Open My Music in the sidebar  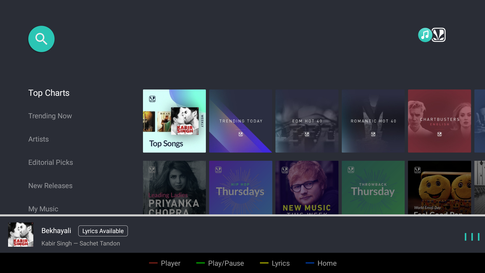[x=43, y=209]
